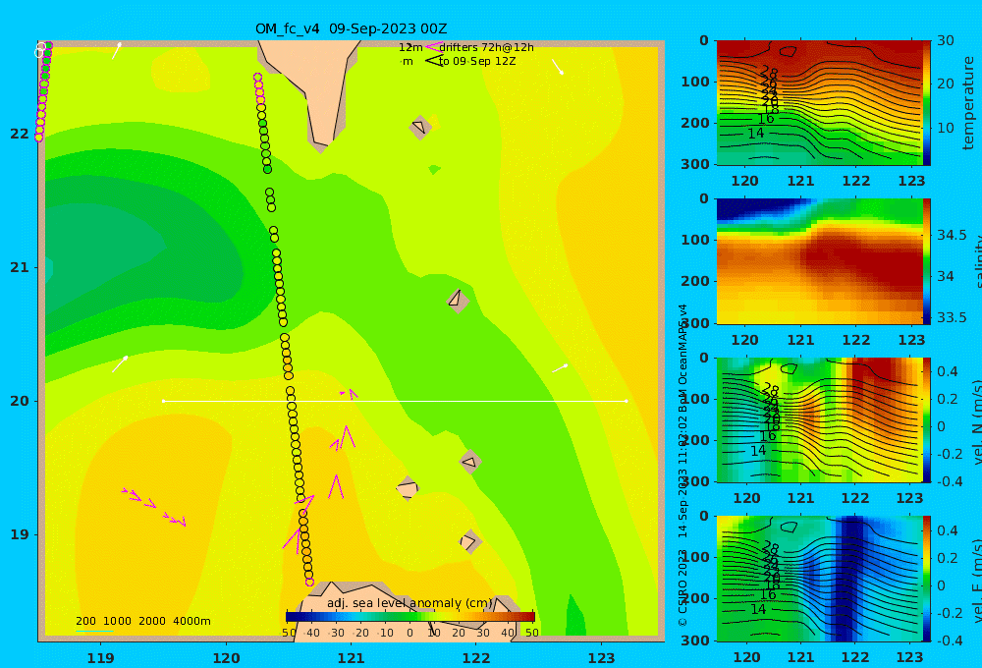Viewport: 982px width, 668px height.
Task: Click the '16' contour label in the temperature panel
Action: pyautogui.click(x=766, y=119)
